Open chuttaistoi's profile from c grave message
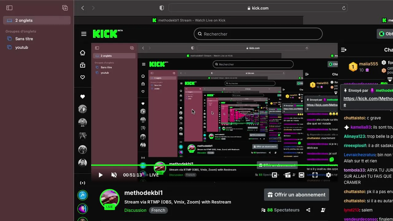The height and width of the screenshot is (221, 393). (355, 118)
